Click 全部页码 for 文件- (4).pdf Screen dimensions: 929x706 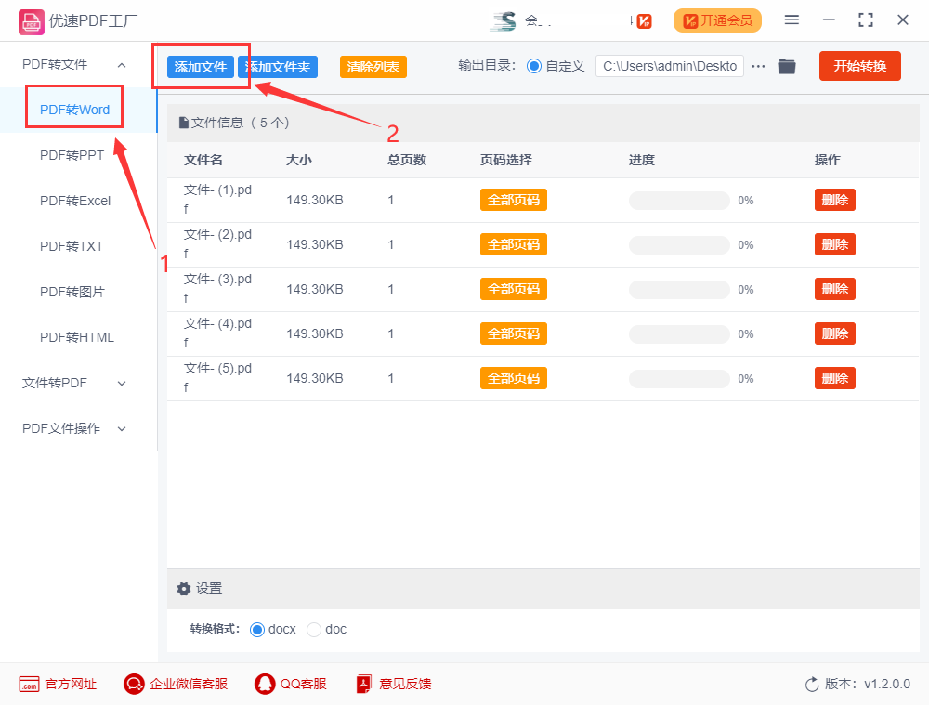(x=513, y=334)
